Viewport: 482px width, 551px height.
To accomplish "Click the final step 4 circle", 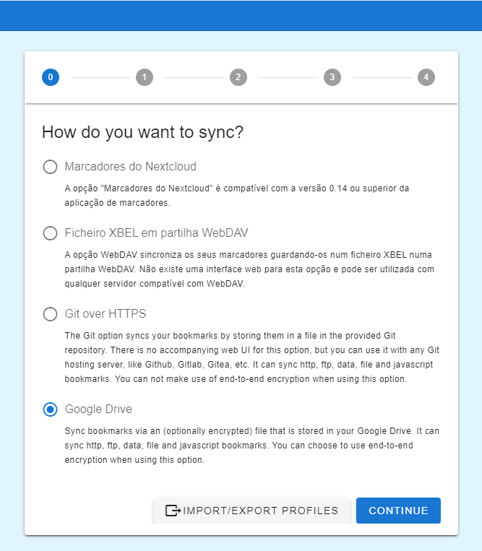I will tap(426, 77).
